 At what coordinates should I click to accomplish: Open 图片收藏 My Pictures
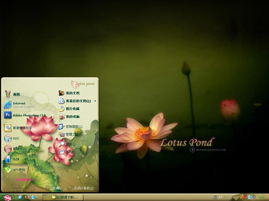[x=69, y=109]
